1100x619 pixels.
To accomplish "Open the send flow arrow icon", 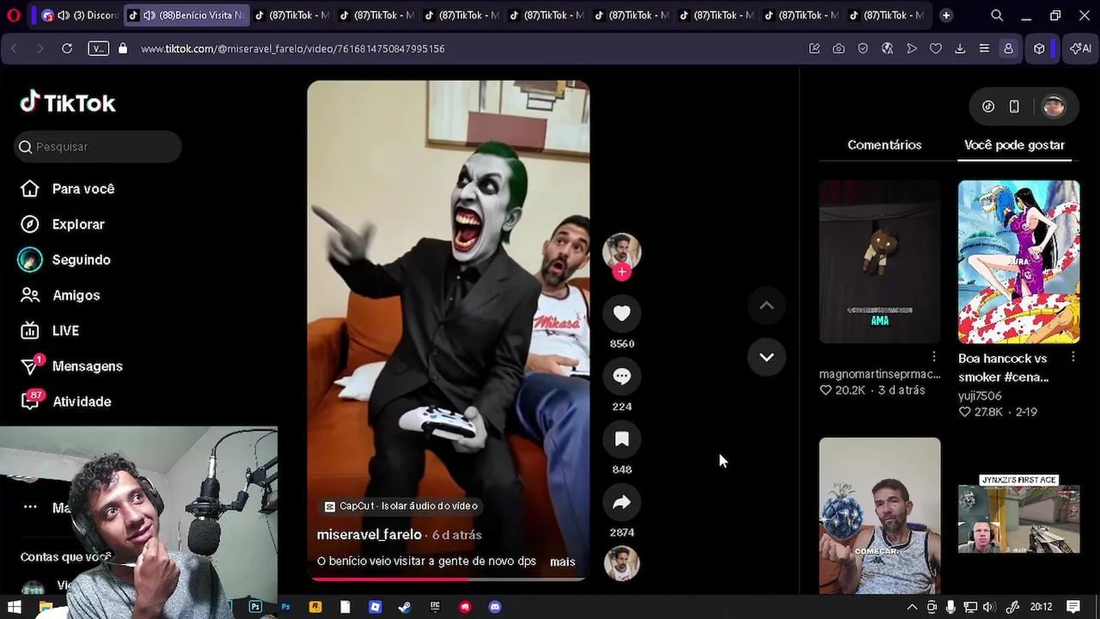I will (x=912, y=49).
